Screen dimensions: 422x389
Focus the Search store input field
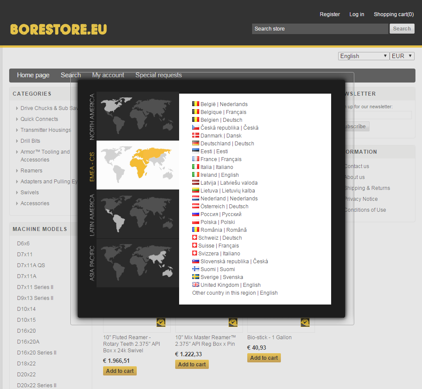tap(320, 29)
